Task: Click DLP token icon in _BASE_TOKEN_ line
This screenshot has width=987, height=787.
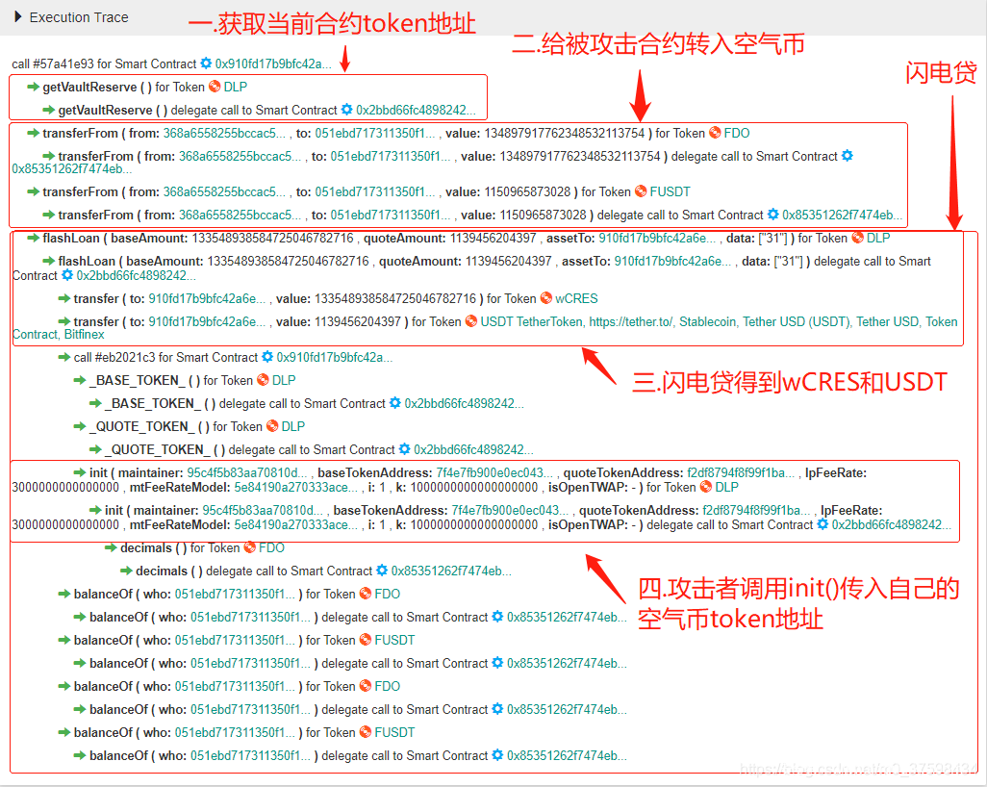Action: click(264, 380)
